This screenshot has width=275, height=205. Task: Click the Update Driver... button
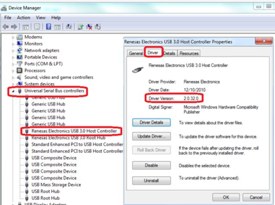click(x=152, y=136)
